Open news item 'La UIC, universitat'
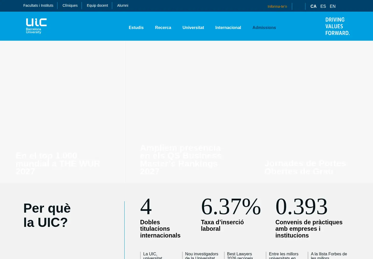Viewport: 373px width, 259px height. (x=153, y=256)
